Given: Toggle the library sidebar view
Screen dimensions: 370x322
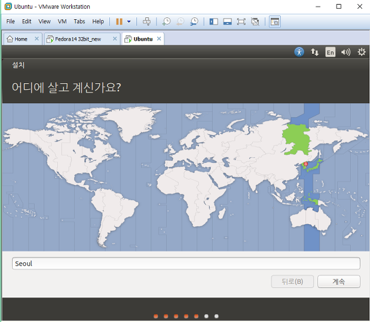Looking at the screenshot, I should pos(214,22).
